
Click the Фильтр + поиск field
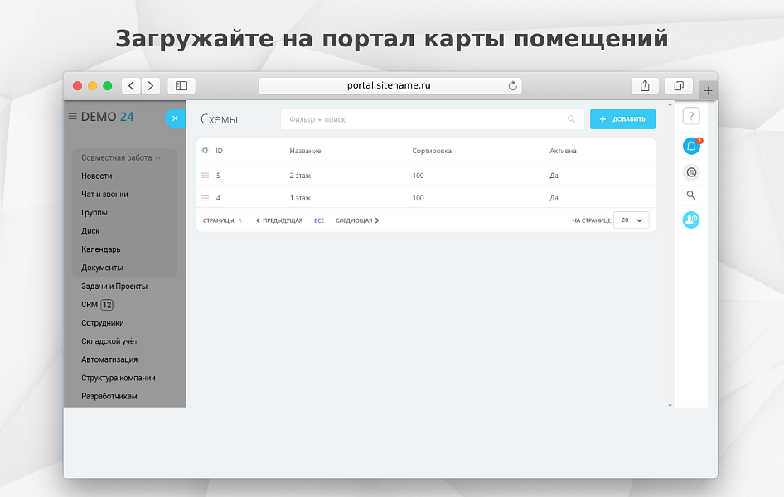423,119
